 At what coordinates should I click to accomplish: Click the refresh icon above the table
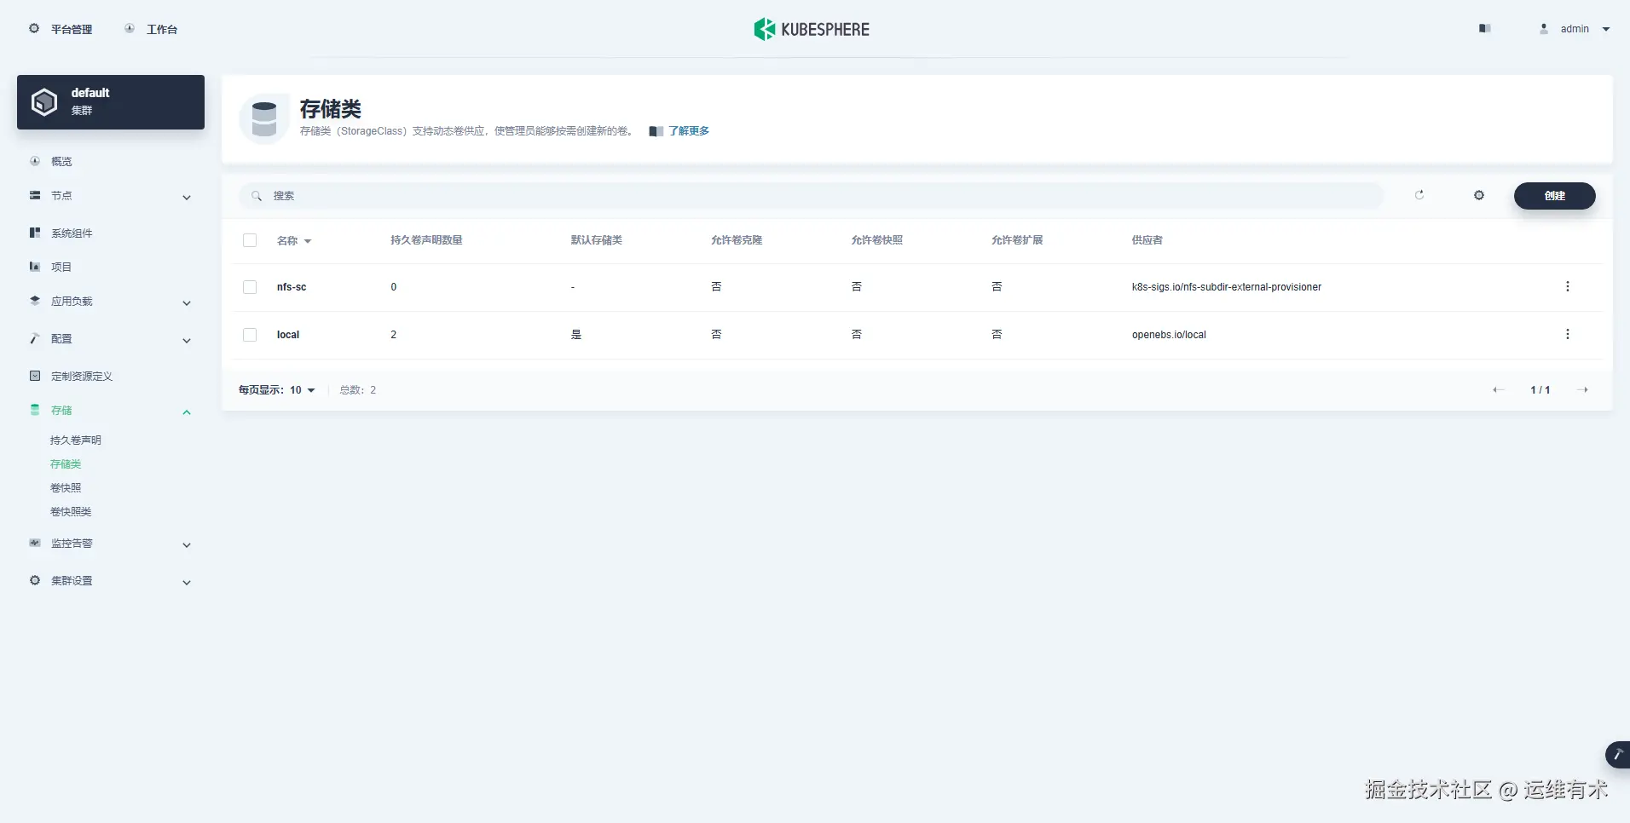[x=1419, y=195]
